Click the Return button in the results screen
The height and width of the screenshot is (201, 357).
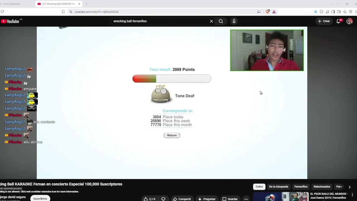point(172,135)
